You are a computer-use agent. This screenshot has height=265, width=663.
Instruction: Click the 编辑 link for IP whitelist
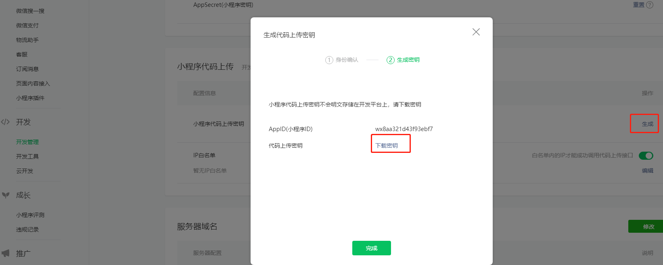648,171
